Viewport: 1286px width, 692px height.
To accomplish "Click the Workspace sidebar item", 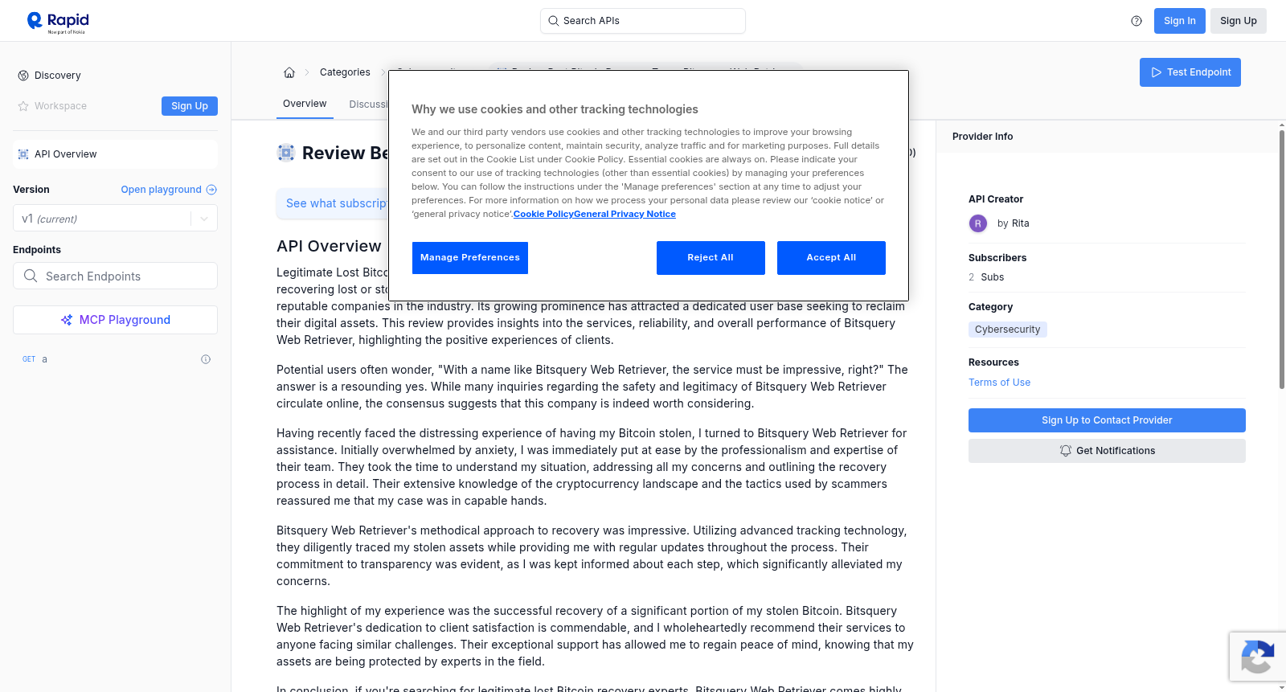I will [60, 106].
